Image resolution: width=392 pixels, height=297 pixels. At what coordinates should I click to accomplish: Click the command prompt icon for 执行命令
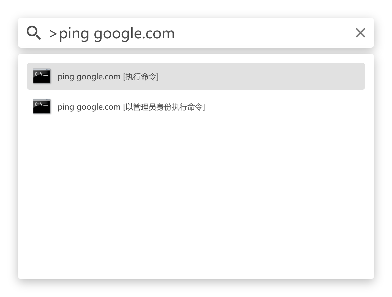click(x=42, y=76)
